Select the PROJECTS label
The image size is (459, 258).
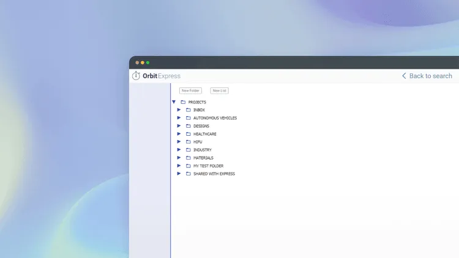[197, 102]
